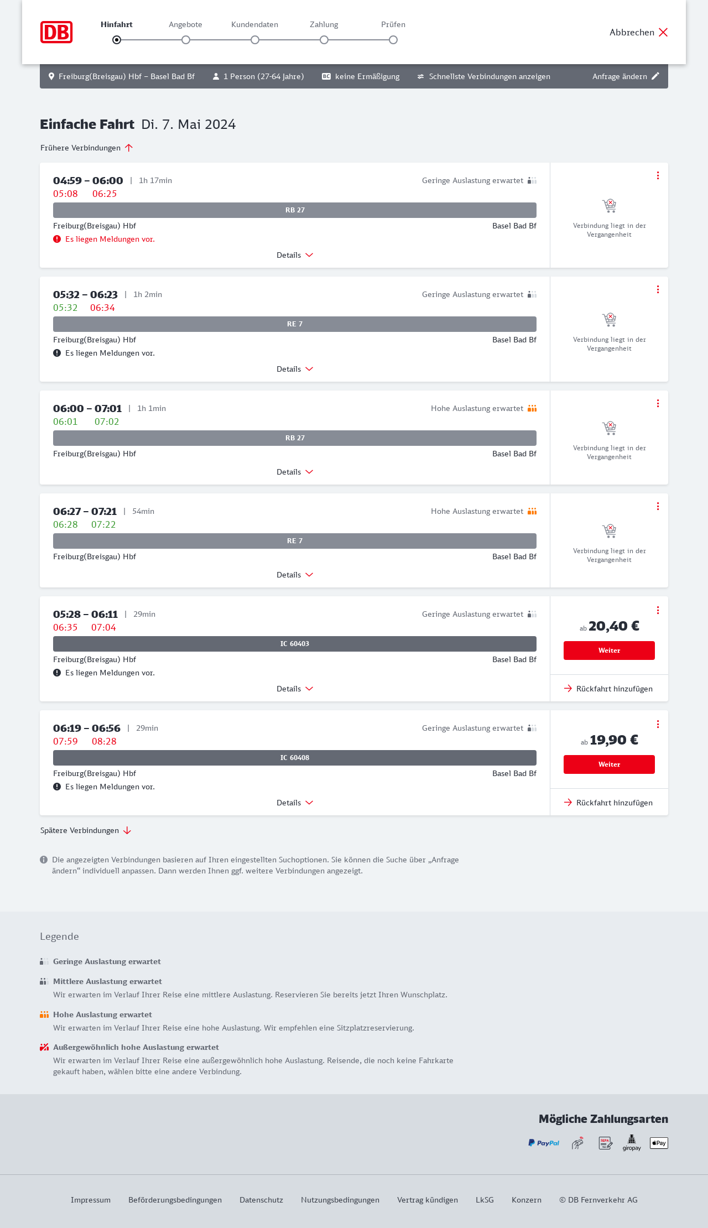Click Weiter for the 20,40 € offer
The width and height of the screenshot is (708, 1228).
(609, 651)
